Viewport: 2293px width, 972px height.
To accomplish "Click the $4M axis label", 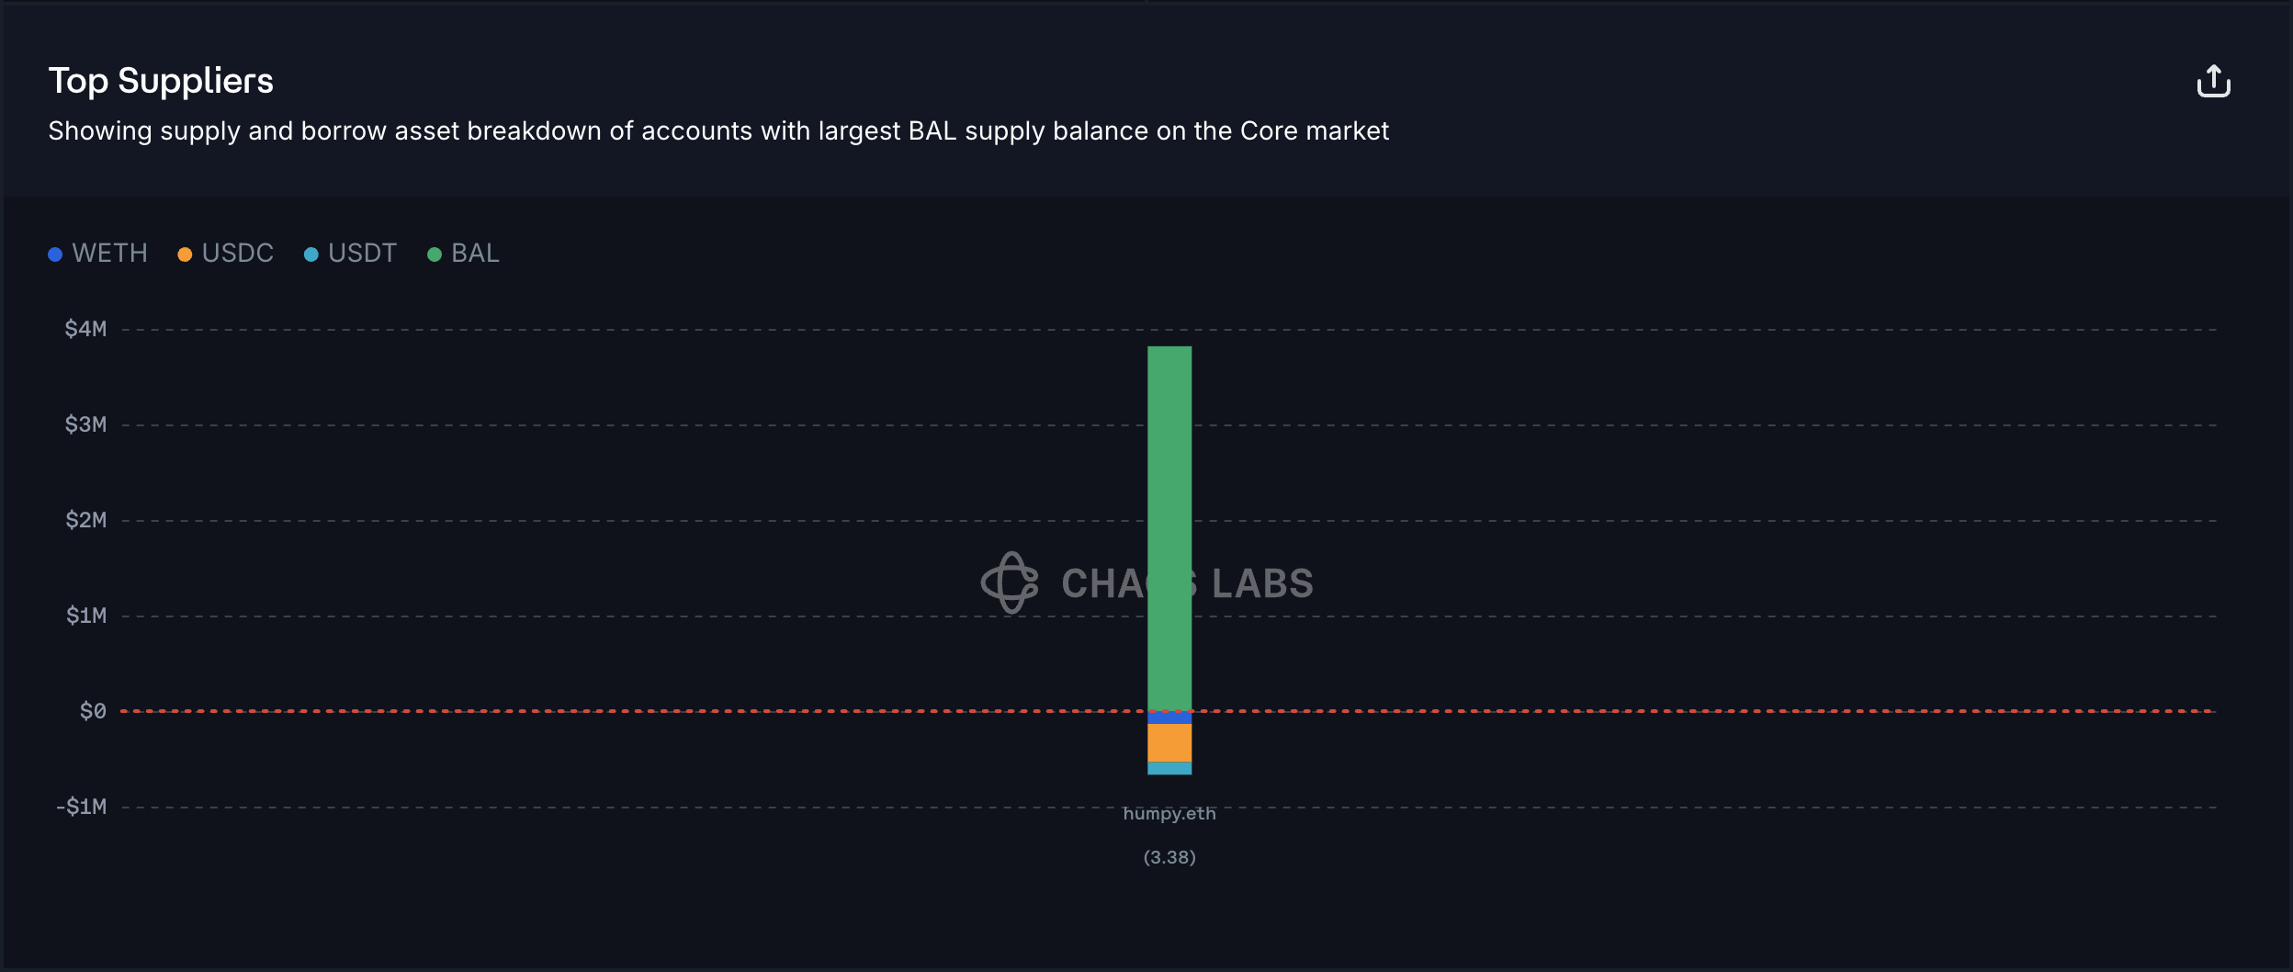I will (85, 329).
